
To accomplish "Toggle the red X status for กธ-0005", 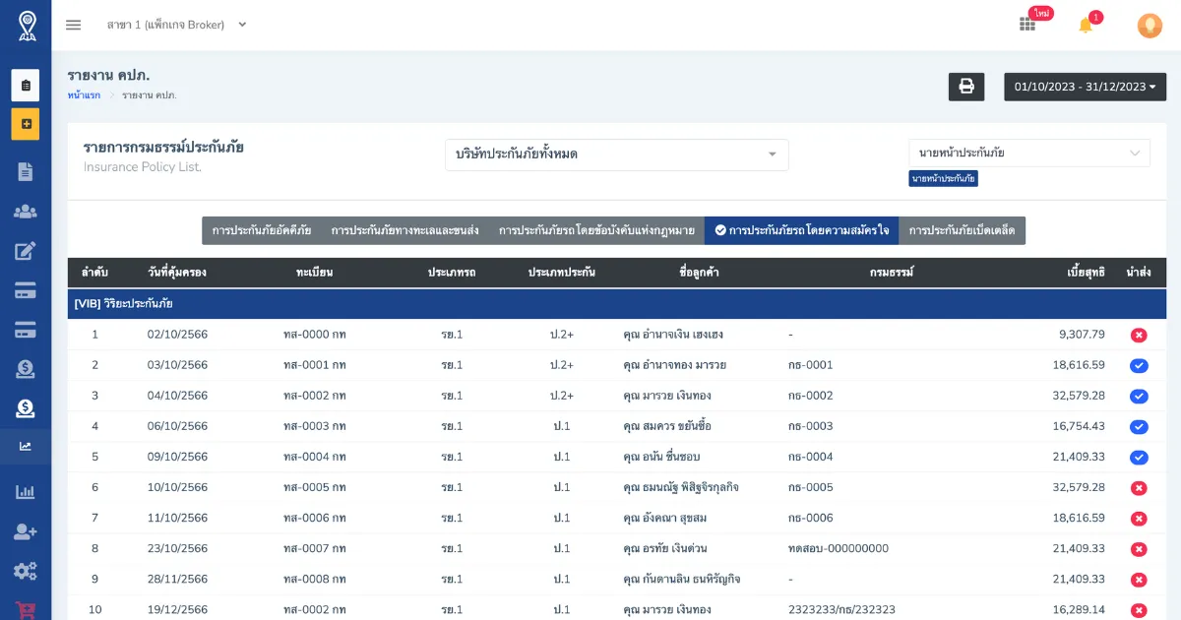I will [1139, 488].
